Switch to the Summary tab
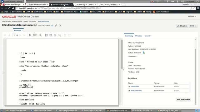Image resolution: width=200 pixels, height=112 pixels. (129, 36)
